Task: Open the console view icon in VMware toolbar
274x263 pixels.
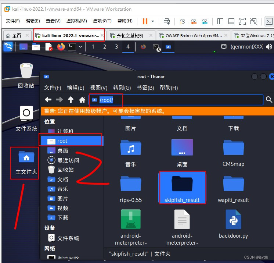Action: tap(269, 21)
